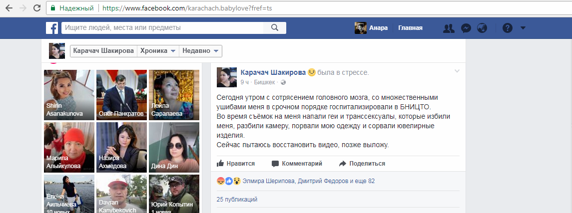This screenshot has height=213, width=572.
Task: Click the Facebook logo icon
Action: (x=52, y=28)
